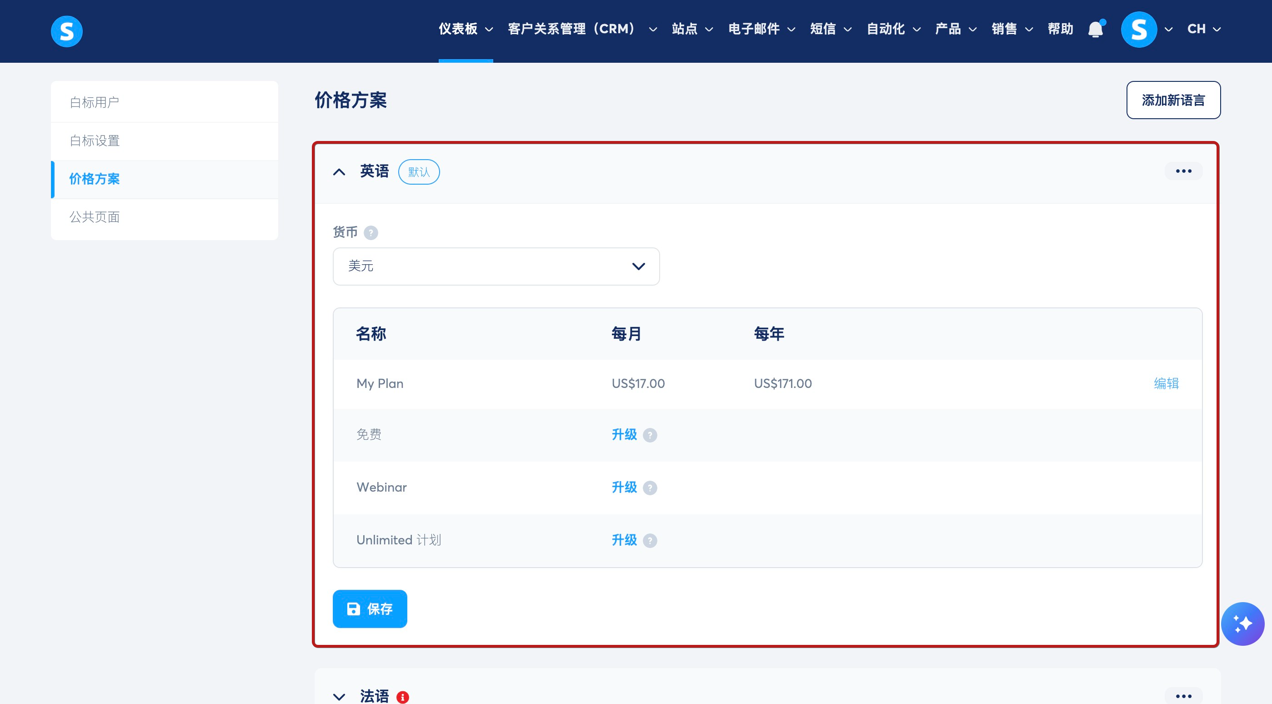Click the notification bell icon
The width and height of the screenshot is (1272, 704).
(1095, 30)
